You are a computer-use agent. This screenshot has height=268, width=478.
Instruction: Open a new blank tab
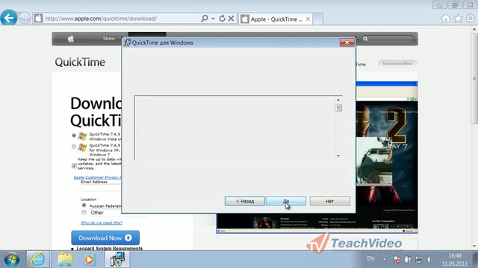pos(317,19)
